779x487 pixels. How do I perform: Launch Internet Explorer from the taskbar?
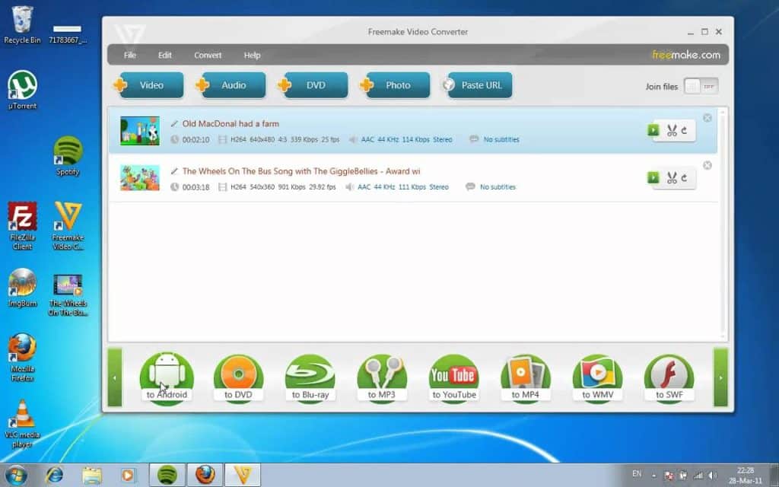54,475
